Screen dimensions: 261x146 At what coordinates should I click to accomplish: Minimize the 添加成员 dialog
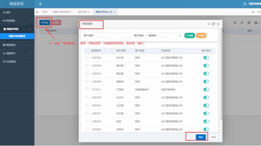[x=208, y=24]
